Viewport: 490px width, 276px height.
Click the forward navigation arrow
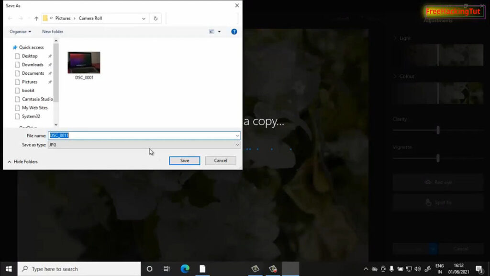(21, 19)
